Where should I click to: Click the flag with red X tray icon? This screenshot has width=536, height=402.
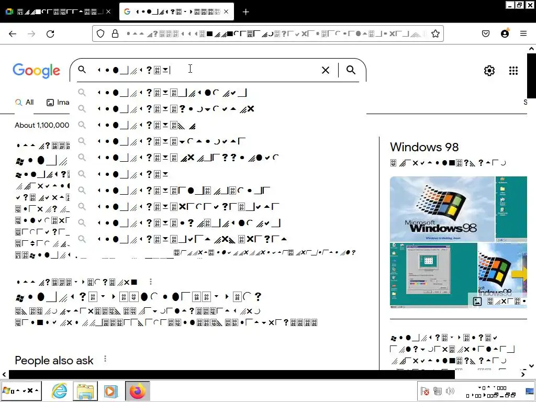coord(425,391)
